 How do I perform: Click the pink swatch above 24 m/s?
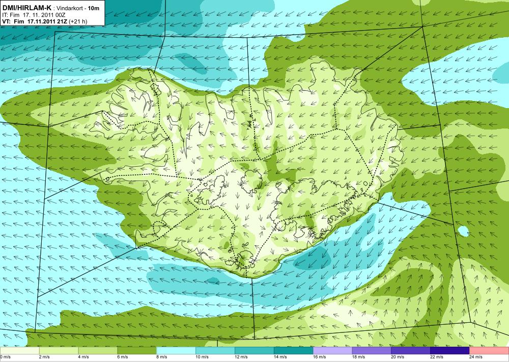(489, 351)
